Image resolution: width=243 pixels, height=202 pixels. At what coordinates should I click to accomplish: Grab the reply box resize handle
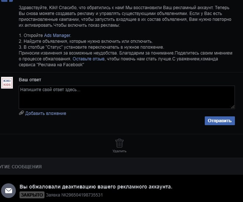[x=233, y=107]
